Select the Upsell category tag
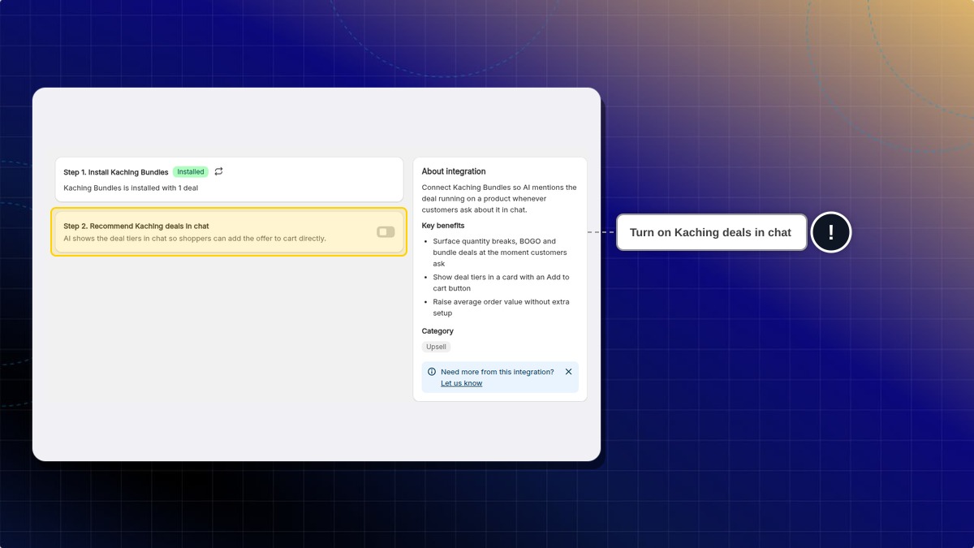This screenshot has height=548, width=974. pyautogui.click(x=436, y=347)
